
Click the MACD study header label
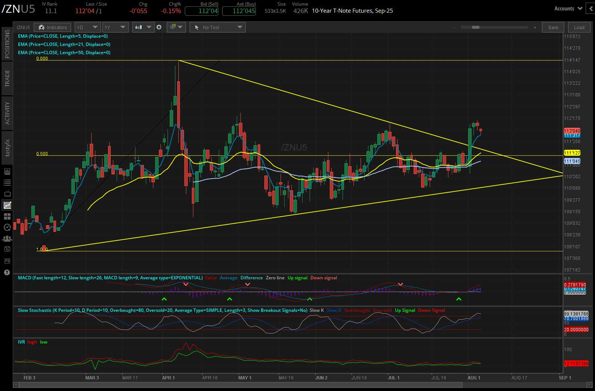pyautogui.click(x=110, y=278)
